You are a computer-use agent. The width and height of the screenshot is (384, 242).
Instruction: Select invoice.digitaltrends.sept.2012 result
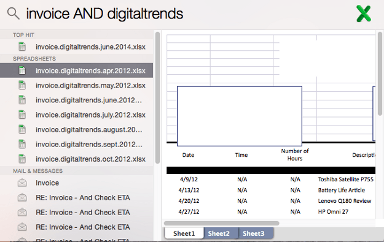76,145
